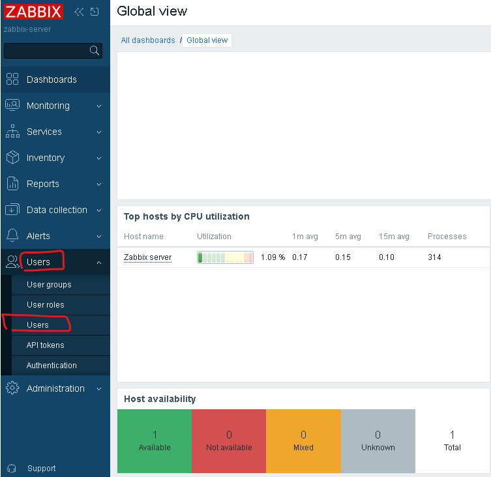Click the green Available host tile
491x477 pixels.
tap(155, 441)
